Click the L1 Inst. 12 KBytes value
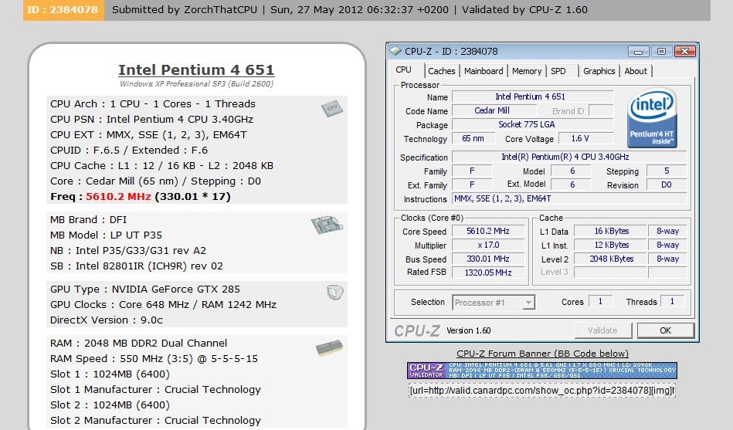Viewport: 733px width, 430px height. [611, 245]
